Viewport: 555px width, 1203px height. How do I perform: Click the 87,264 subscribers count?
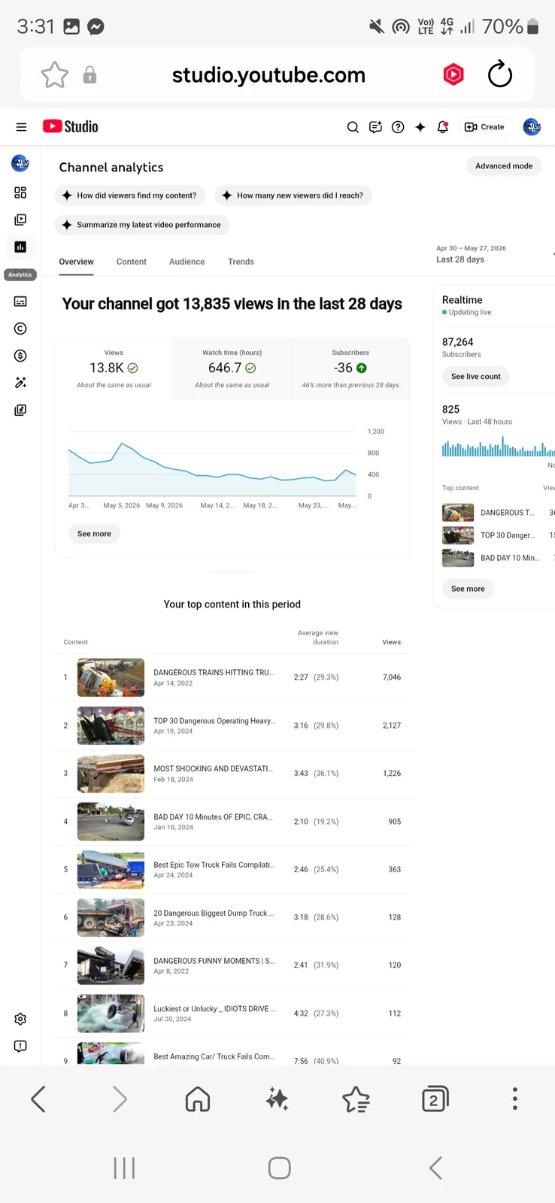tap(458, 342)
